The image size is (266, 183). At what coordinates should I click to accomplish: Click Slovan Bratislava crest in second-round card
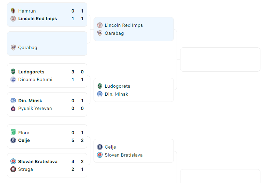tap(100, 155)
